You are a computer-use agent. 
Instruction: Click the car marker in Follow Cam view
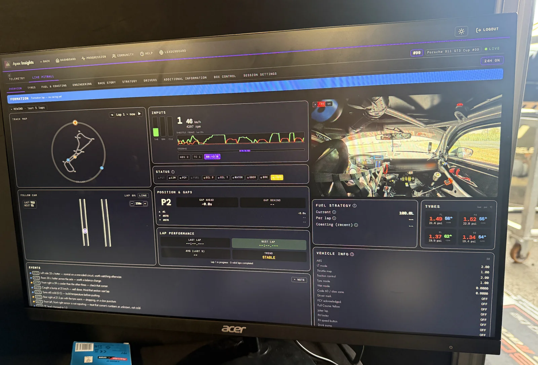(x=85, y=231)
